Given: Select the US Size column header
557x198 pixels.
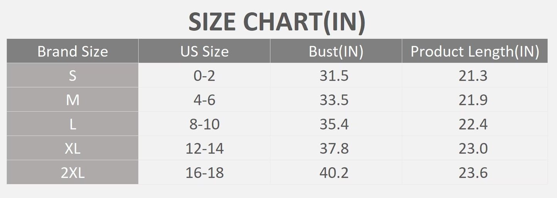Looking at the screenshot, I should (x=204, y=51).
